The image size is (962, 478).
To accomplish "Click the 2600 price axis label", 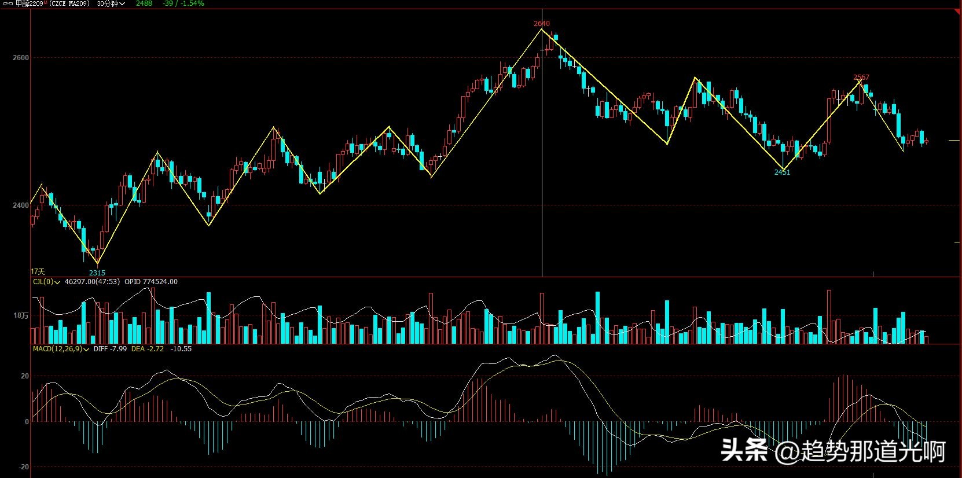I will 20,58.
